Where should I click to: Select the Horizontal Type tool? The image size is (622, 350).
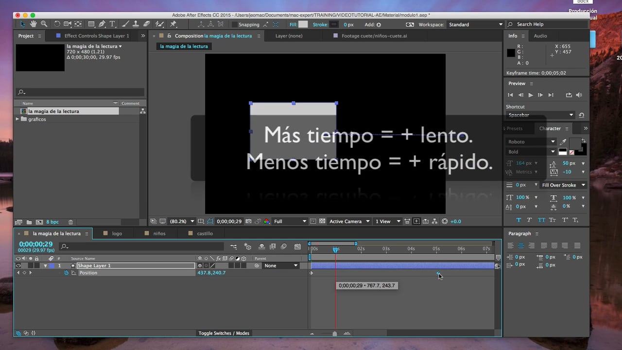point(112,24)
